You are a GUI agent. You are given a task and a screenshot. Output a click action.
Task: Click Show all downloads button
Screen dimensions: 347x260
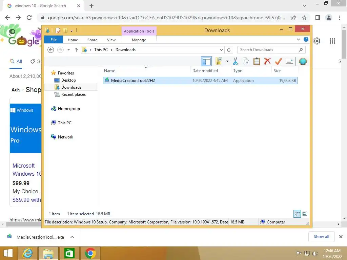point(321,237)
